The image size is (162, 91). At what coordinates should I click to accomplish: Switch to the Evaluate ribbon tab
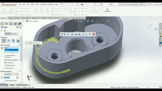click(44, 18)
